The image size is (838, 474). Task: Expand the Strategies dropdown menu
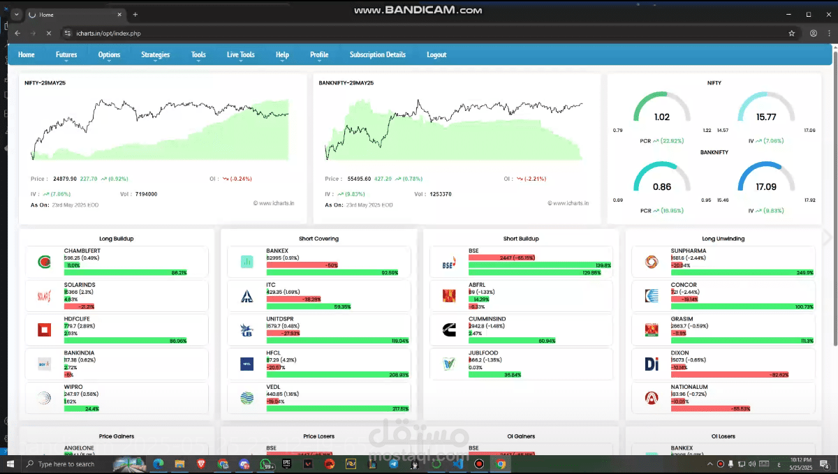(x=156, y=54)
